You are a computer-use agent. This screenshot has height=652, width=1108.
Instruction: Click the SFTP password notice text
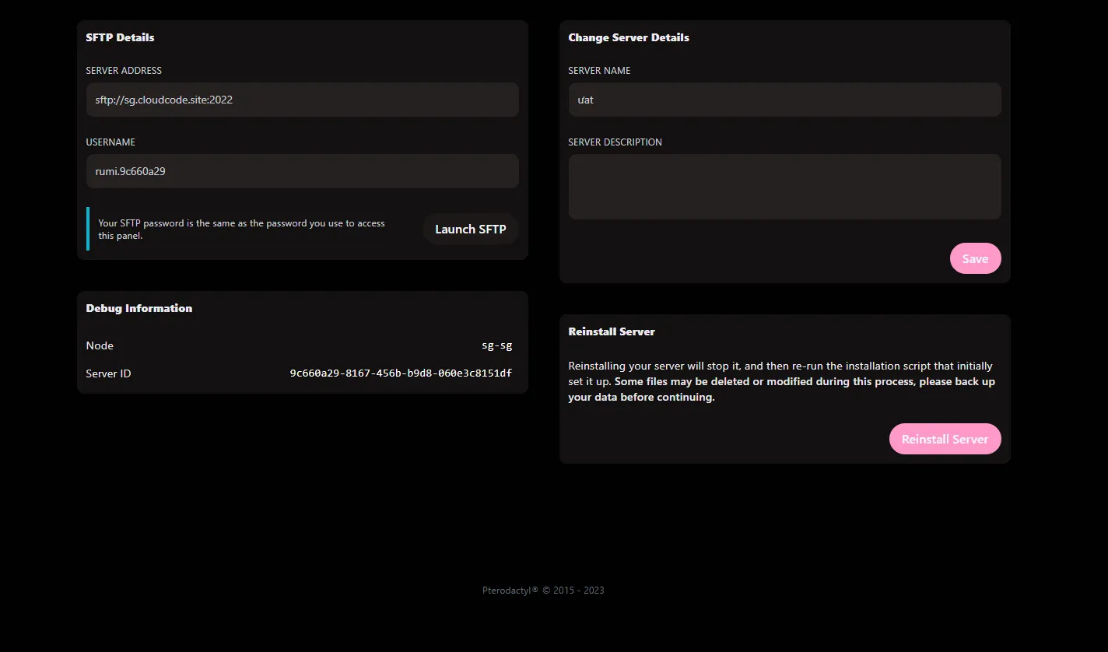(241, 229)
